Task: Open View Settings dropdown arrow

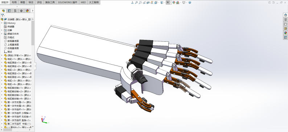Action: coord(186,3)
